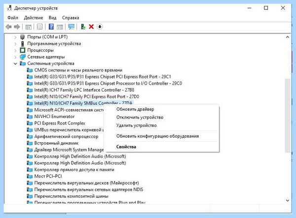Click the red X uninstall device icon
Screen dimensions: 296x218
(91, 27)
